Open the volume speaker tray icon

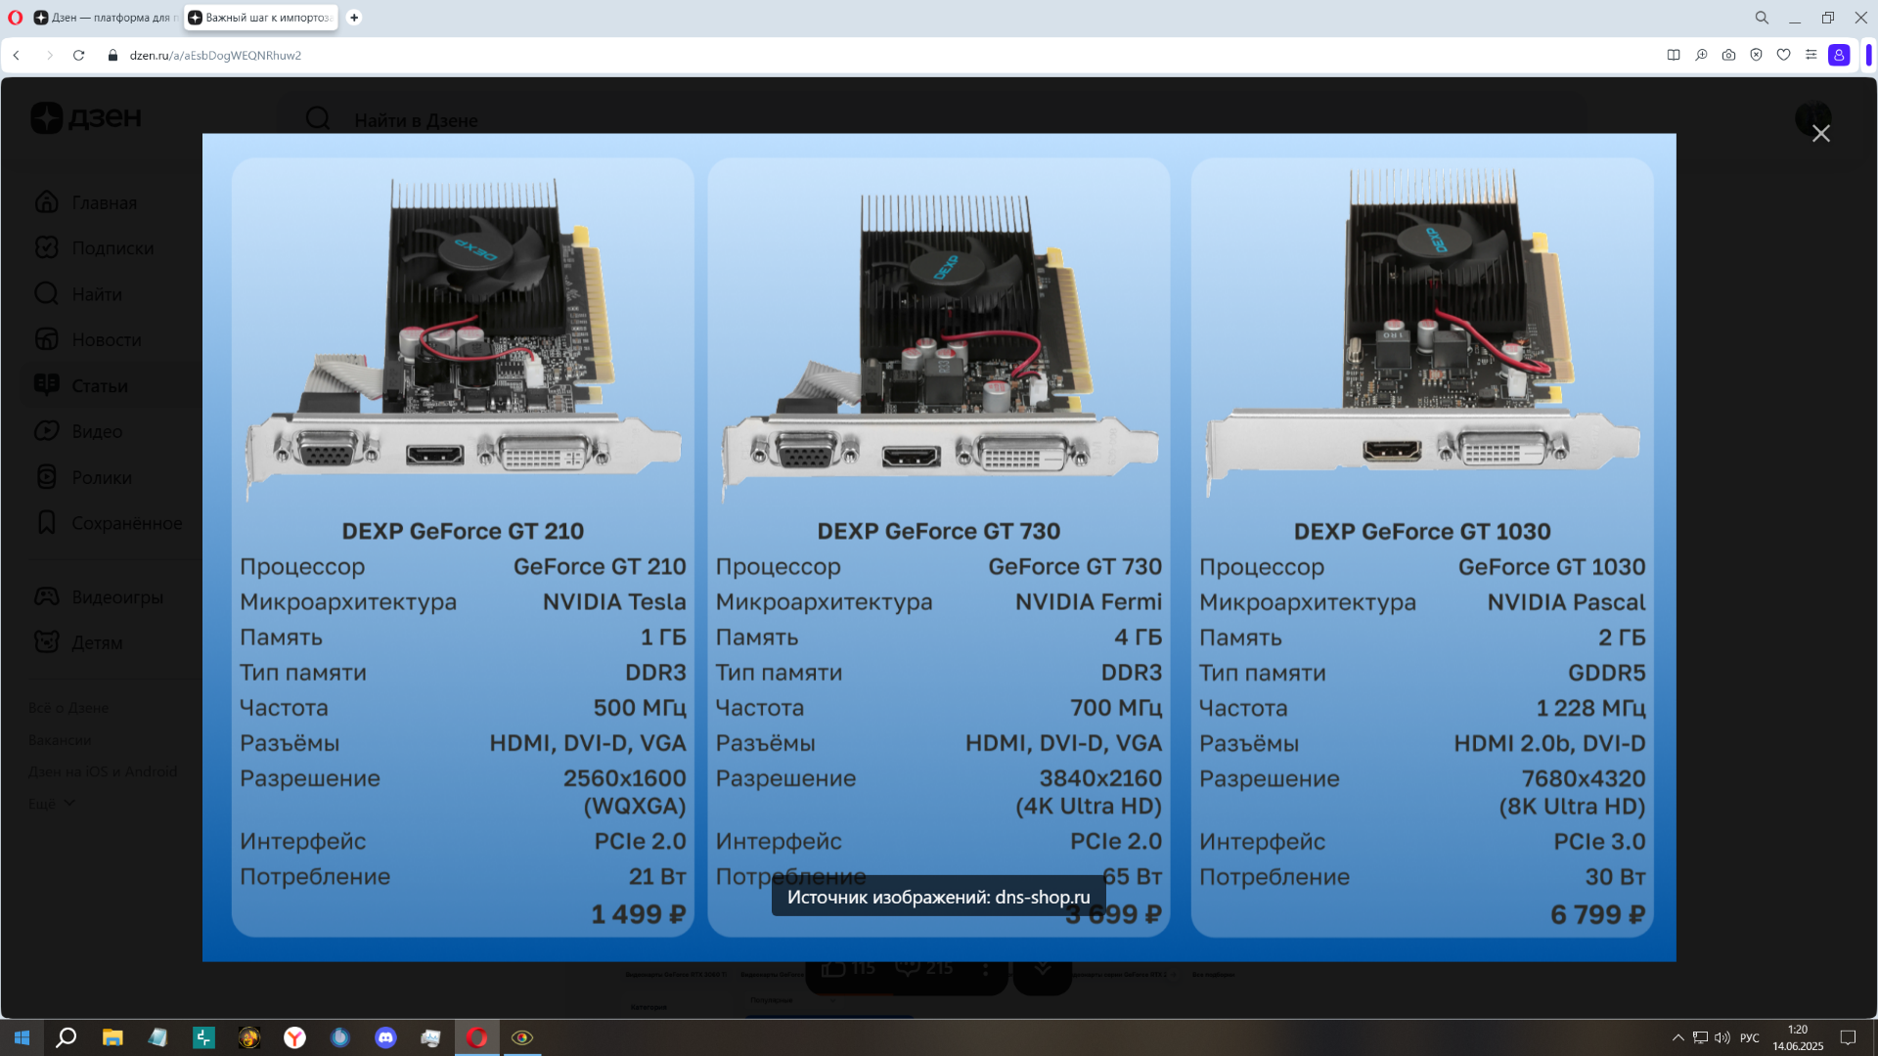(x=1722, y=1037)
